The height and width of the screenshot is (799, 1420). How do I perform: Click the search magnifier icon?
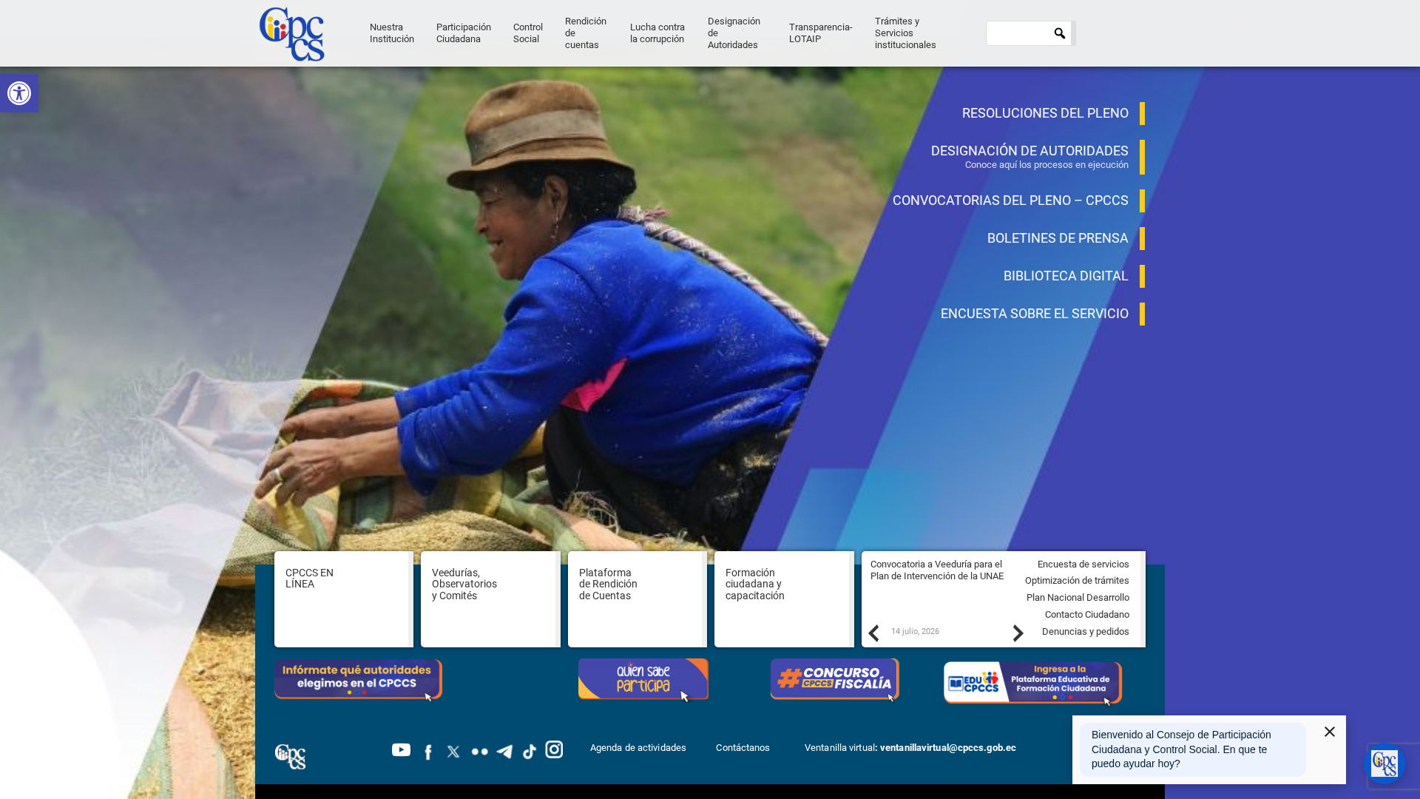click(1060, 33)
